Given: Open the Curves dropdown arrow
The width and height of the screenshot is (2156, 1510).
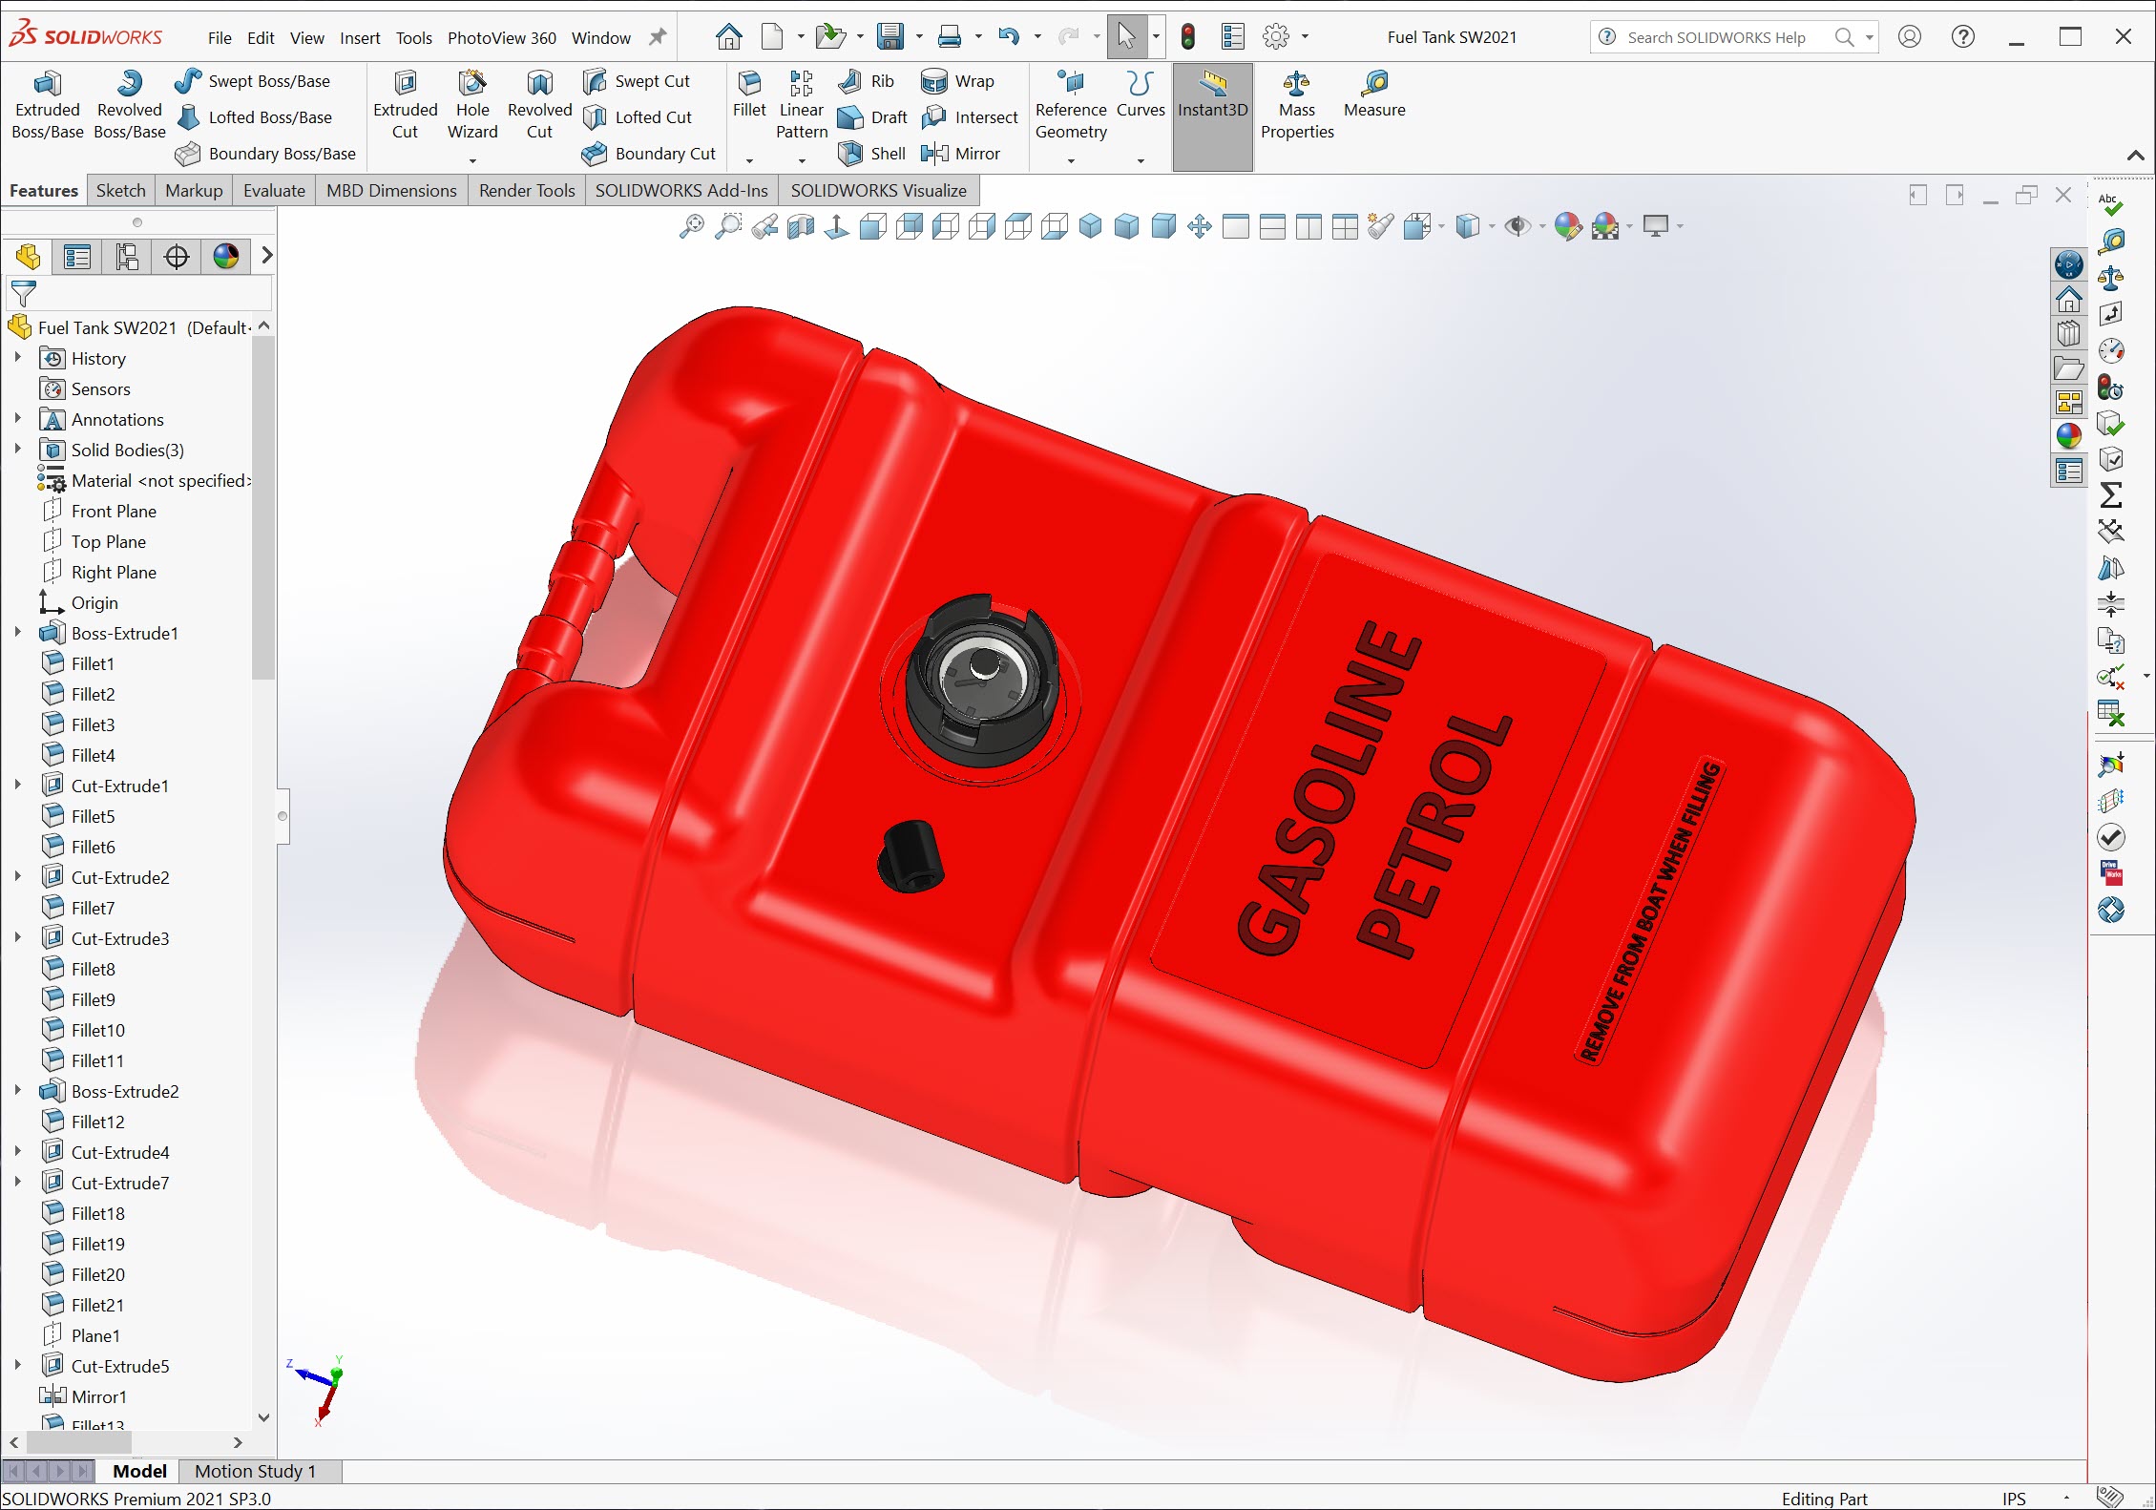Looking at the screenshot, I should tap(1141, 160).
